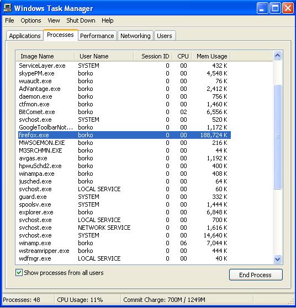Click the End Process button

(x=256, y=275)
